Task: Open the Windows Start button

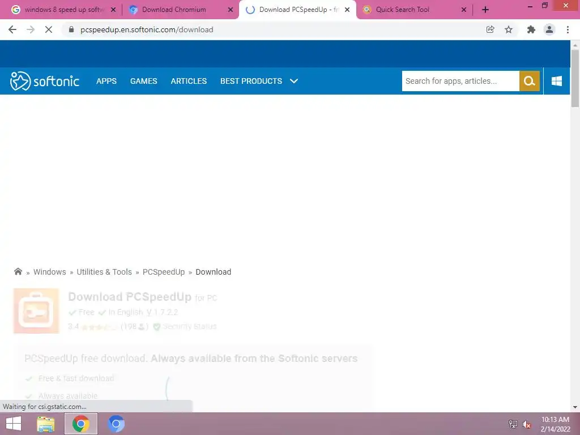Action: tap(14, 424)
